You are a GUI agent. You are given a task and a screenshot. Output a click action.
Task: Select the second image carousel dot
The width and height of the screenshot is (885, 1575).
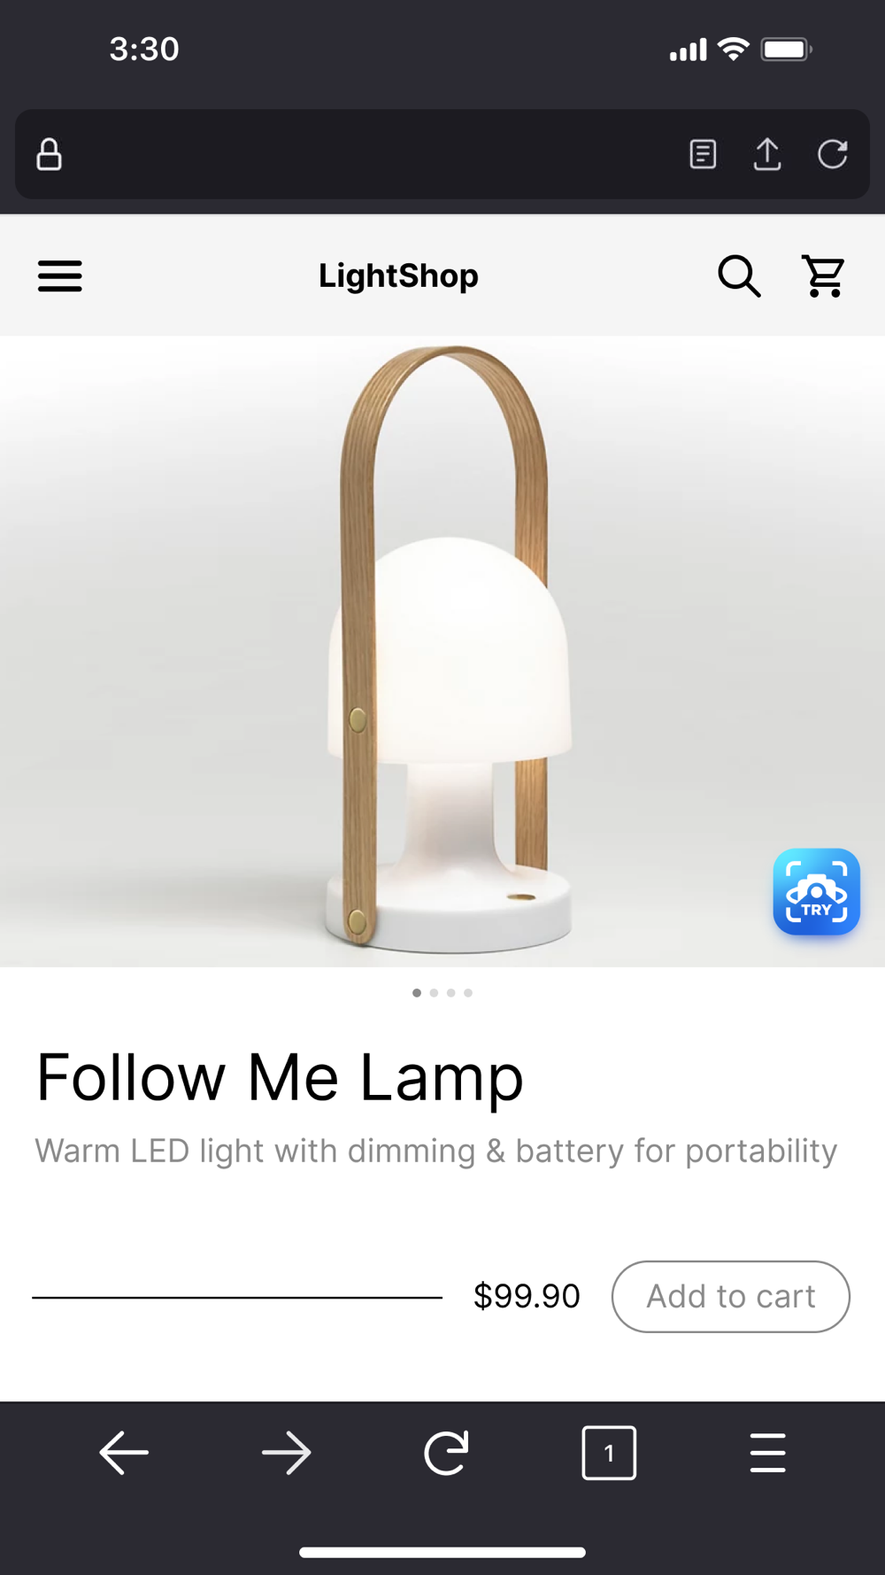[434, 993]
